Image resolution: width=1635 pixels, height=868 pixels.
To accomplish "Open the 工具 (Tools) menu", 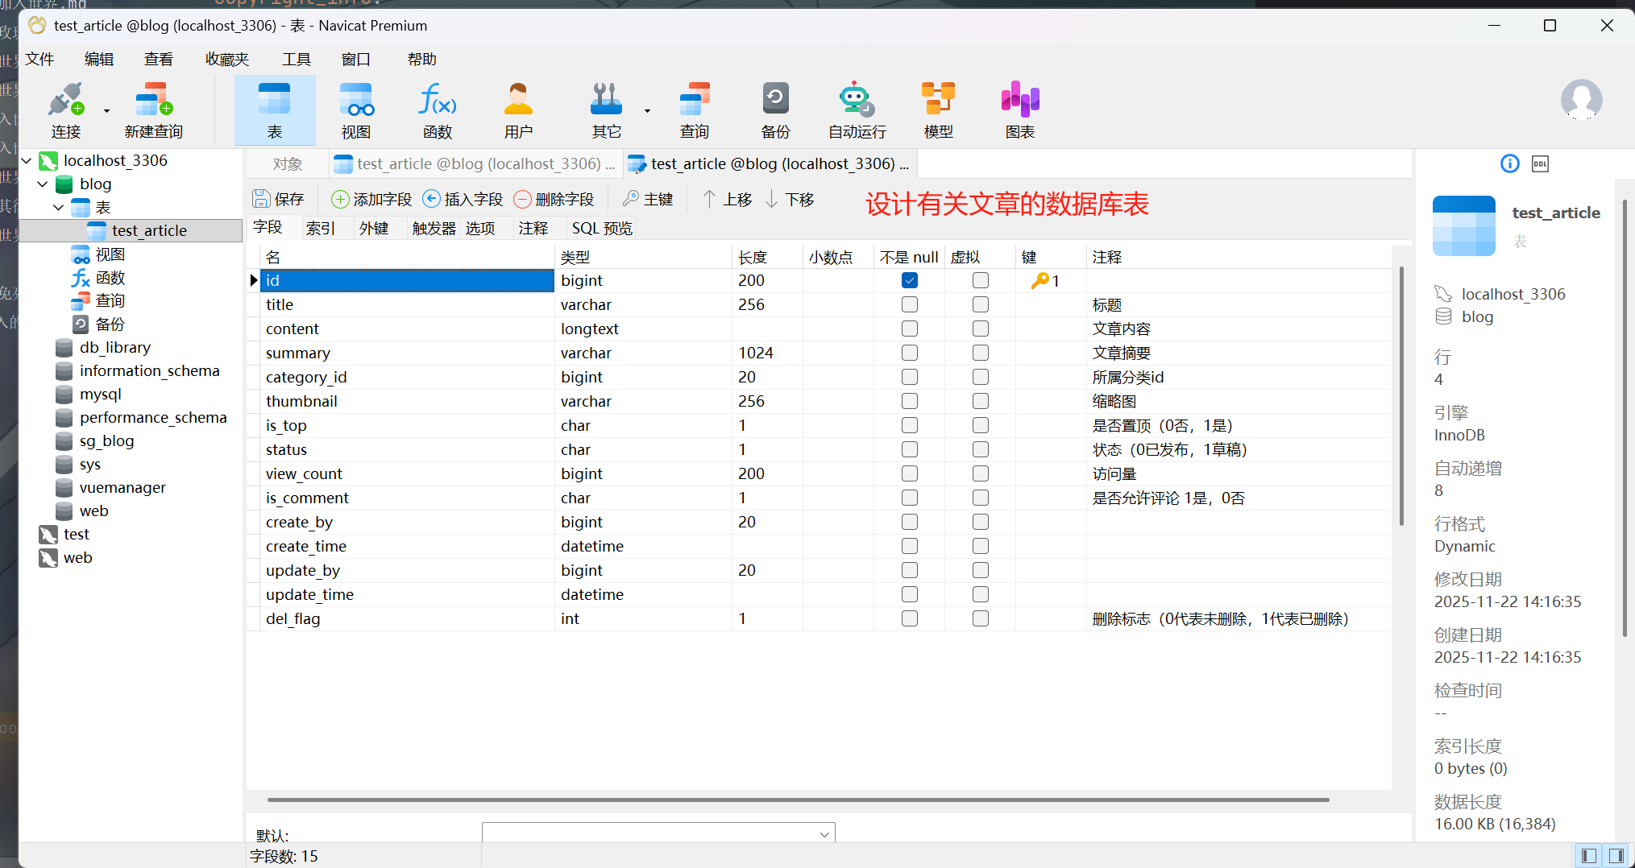I will 296,60.
